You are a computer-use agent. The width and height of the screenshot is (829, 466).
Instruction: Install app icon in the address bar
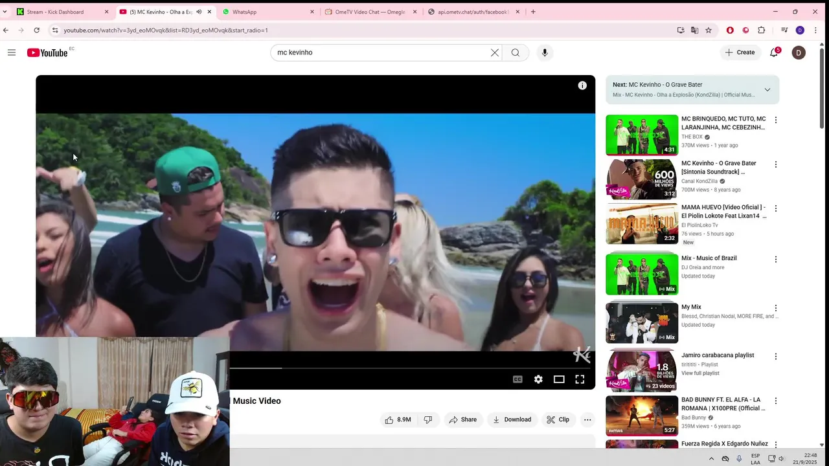click(x=681, y=30)
